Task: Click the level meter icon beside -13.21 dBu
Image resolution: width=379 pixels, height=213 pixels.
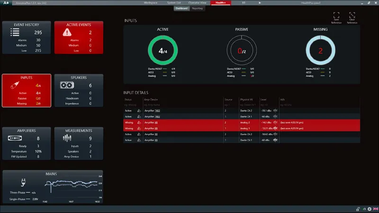Action: point(275,128)
